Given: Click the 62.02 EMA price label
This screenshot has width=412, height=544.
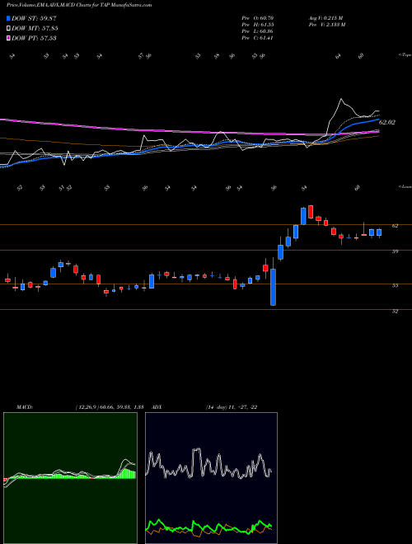Looking at the screenshot, I should tap(387, 122).
